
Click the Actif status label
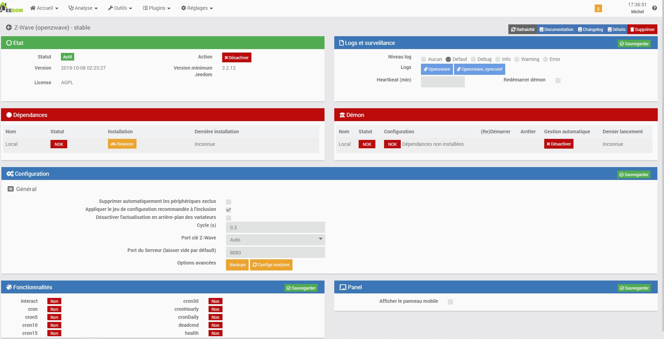point(68,57)
